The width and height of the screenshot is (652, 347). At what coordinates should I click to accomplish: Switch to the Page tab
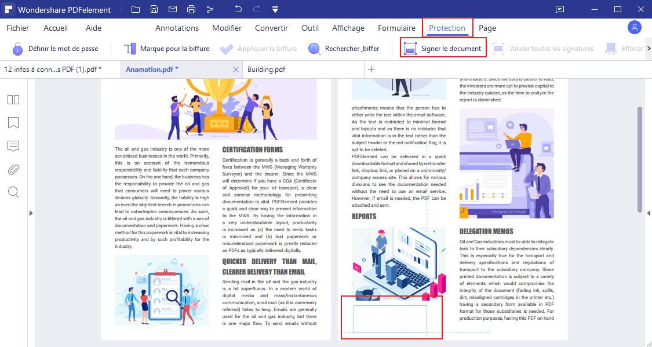tap(487, 28)
